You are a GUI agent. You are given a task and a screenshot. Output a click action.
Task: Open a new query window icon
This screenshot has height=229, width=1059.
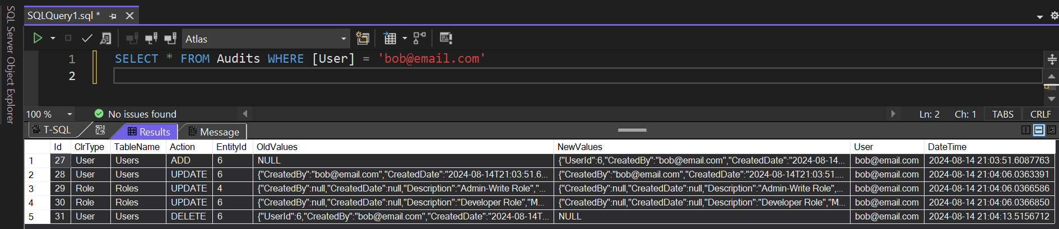coord(363,38)
